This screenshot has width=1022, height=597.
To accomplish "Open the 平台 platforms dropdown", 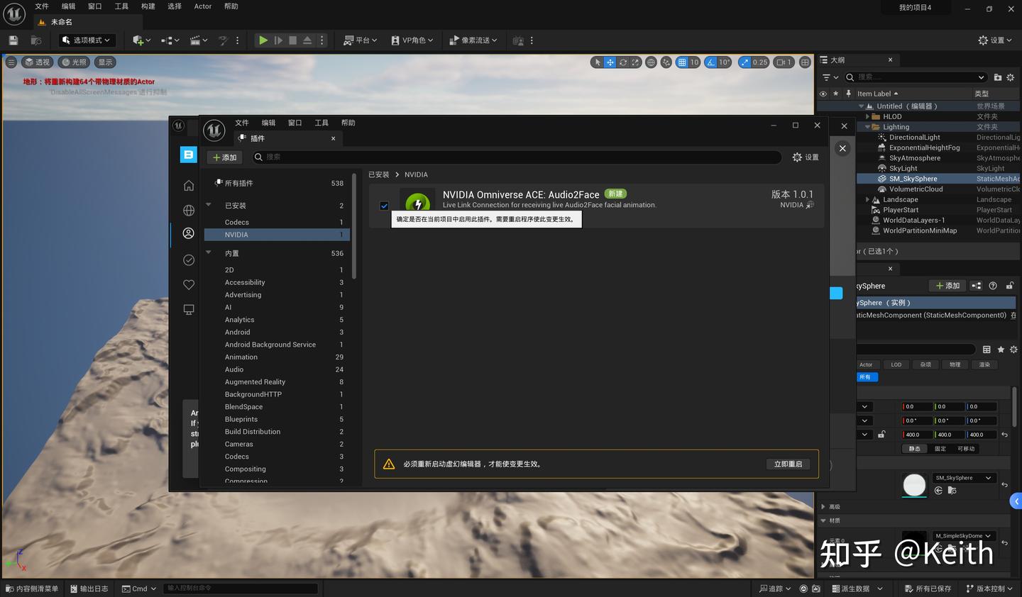I will 359,40.
